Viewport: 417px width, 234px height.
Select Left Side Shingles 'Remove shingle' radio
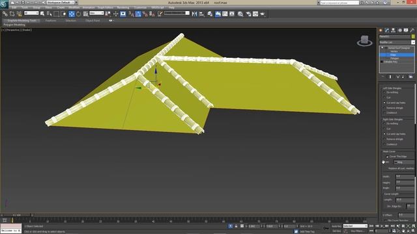point(384,108)
